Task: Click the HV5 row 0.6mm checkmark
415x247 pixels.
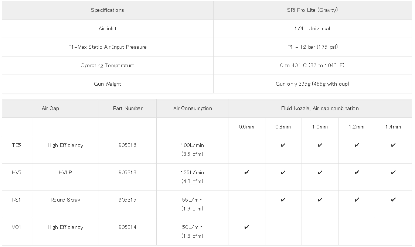Action: tap(246, 172)
